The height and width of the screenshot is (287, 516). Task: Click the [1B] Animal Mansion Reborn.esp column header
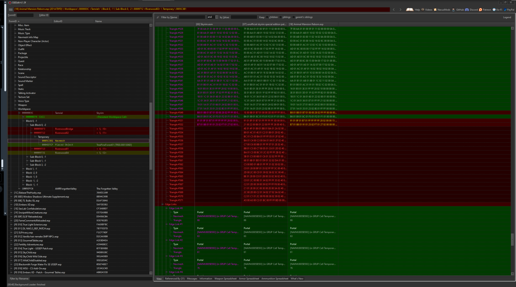pos(313,24)
